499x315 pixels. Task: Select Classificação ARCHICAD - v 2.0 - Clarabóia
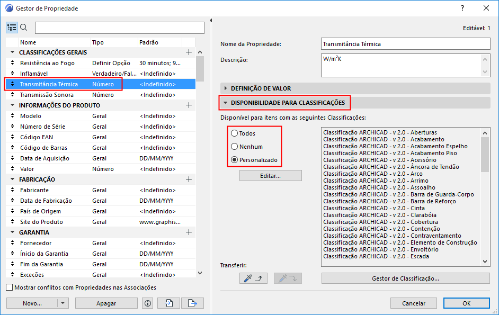380,215
